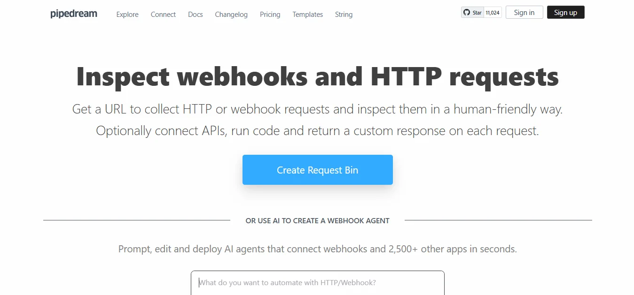Image resolution: width=634 pixels, height=295 pixels.
Task: Click the pipedream logo
Action: [74, 14]
